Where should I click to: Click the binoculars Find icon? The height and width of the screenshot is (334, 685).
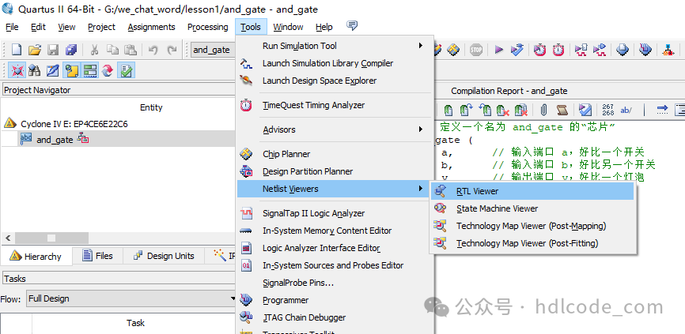35,70
